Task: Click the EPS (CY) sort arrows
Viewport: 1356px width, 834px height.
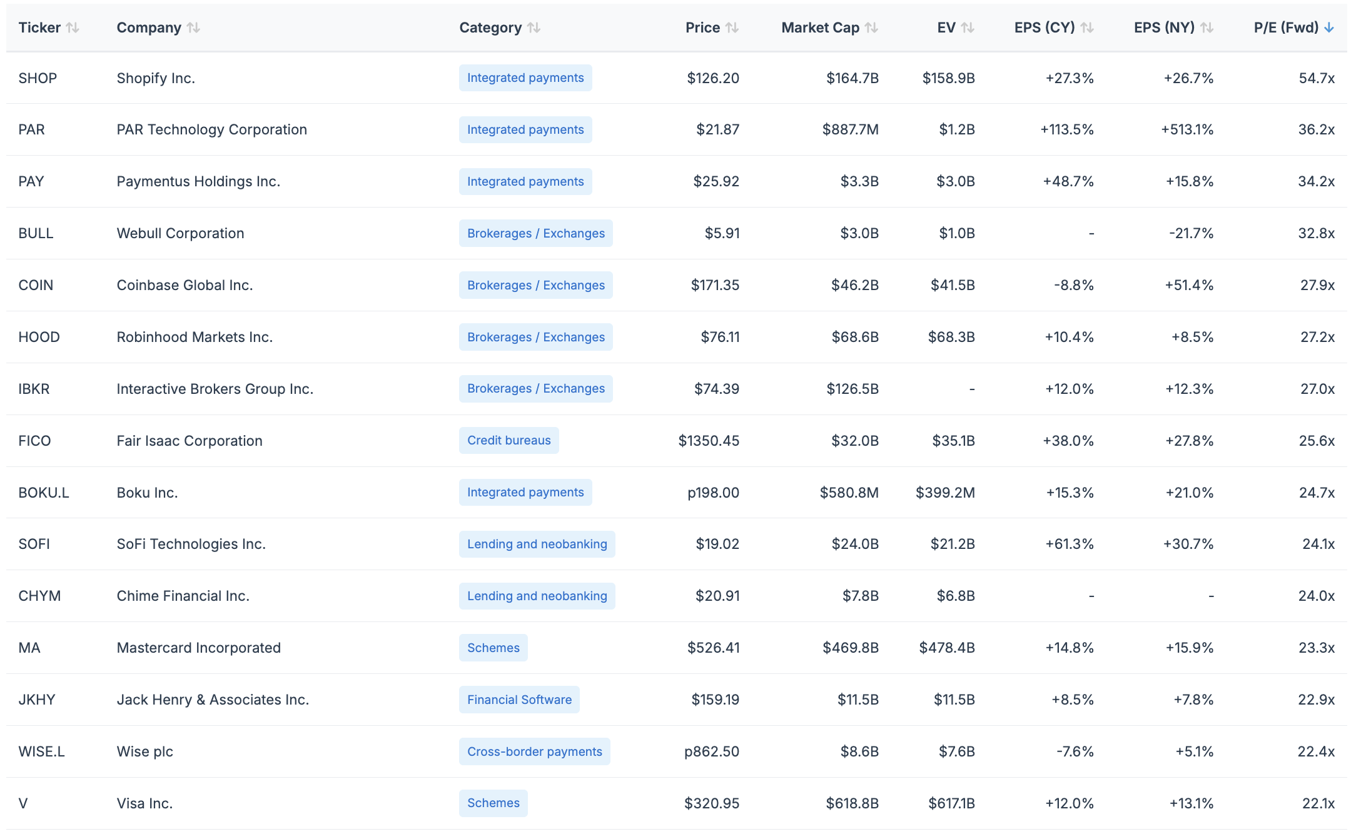Action: pyautogui.click(x=1087, y=28)
